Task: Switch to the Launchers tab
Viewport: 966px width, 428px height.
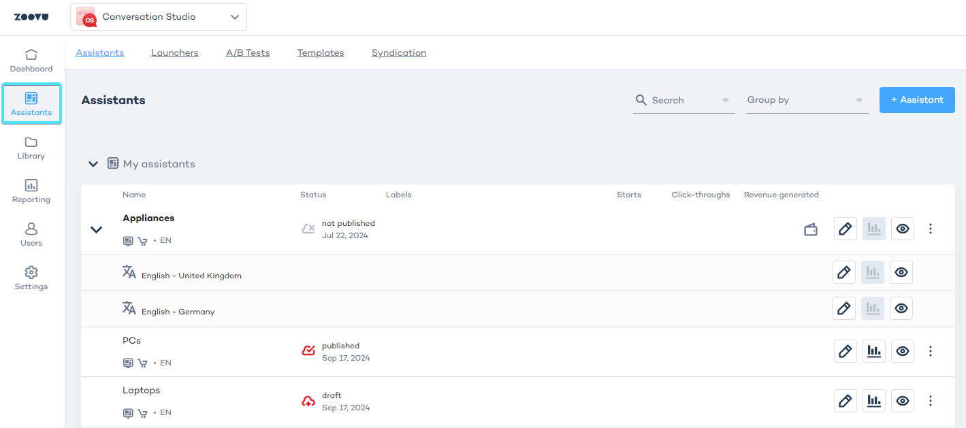Action: (x=175, y=52)
